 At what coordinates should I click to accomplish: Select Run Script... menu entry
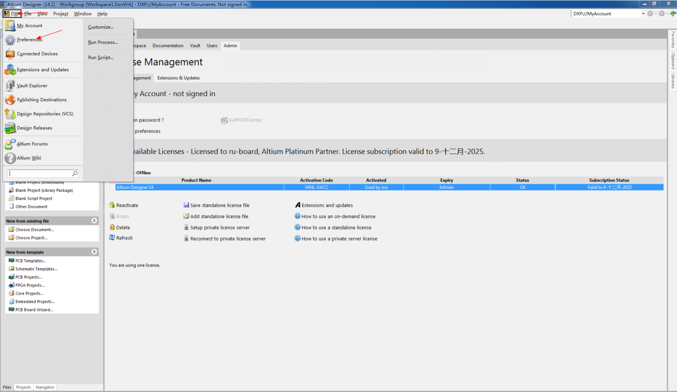point(101,58)
